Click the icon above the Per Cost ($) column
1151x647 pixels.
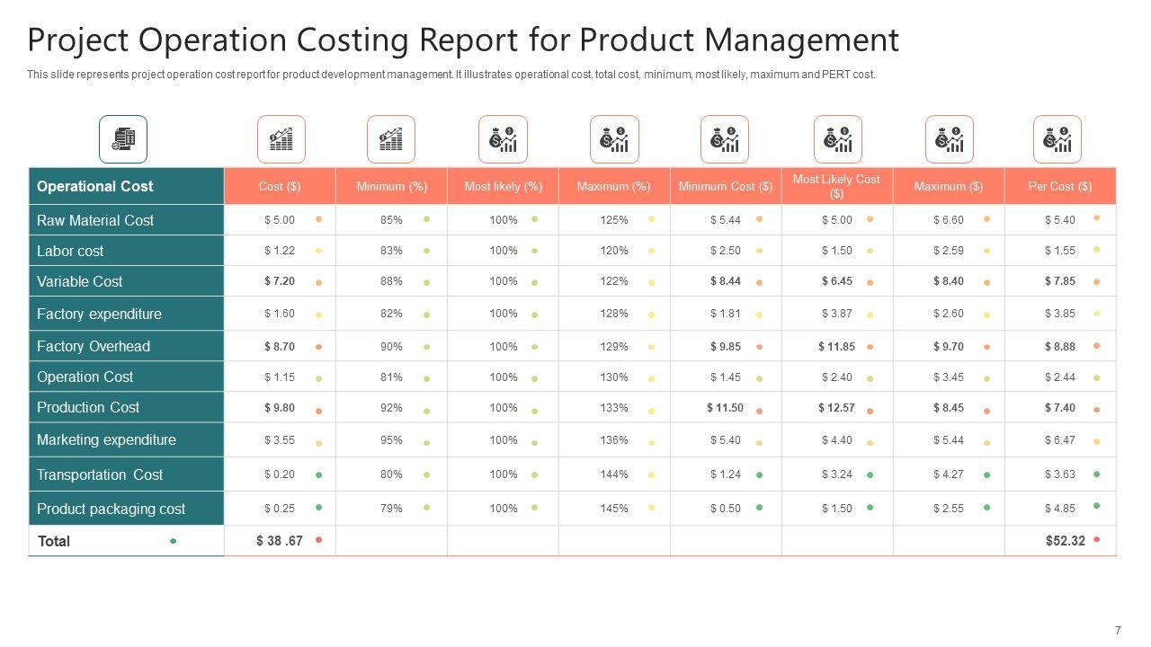(1057, 139)
